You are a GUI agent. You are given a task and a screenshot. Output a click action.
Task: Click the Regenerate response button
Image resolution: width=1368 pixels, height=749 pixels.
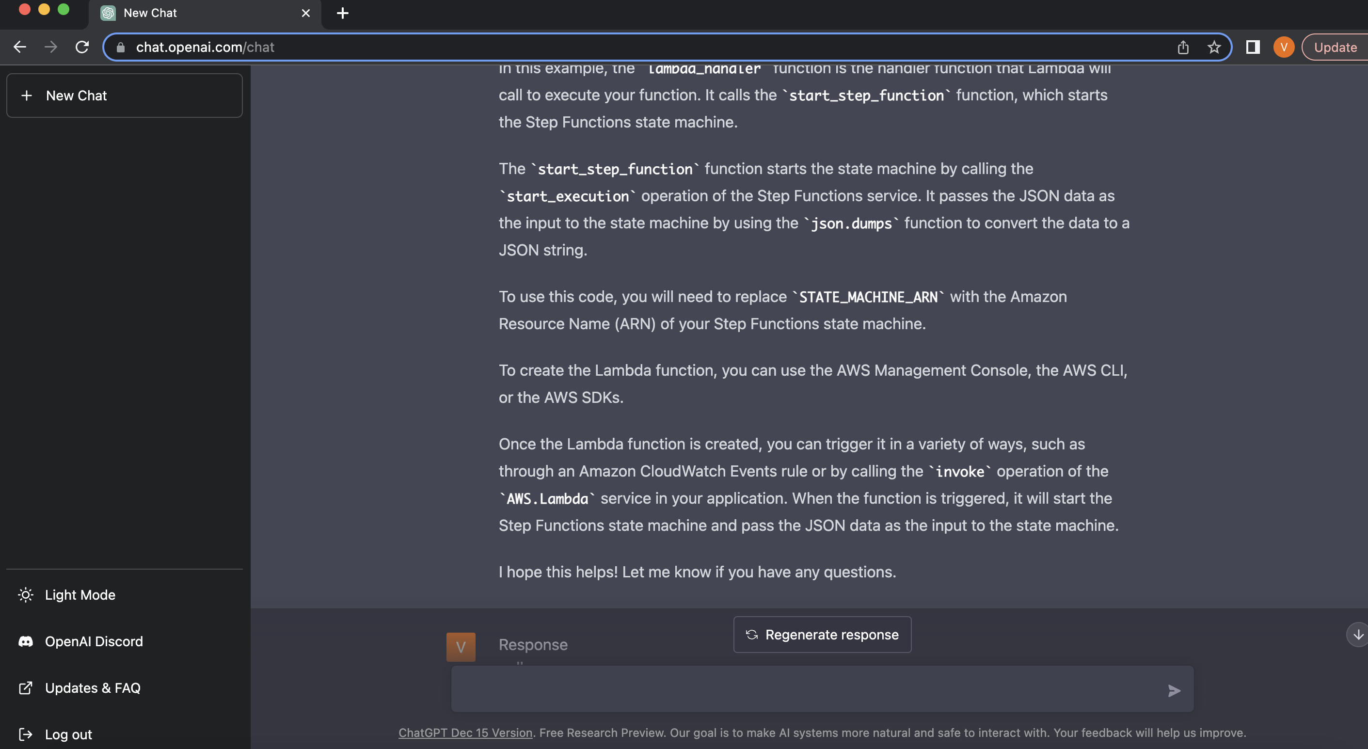click(822, 635)
